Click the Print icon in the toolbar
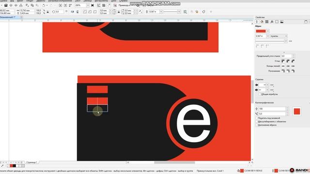Screen dimensions: 310x174 [x=21, y=5]
